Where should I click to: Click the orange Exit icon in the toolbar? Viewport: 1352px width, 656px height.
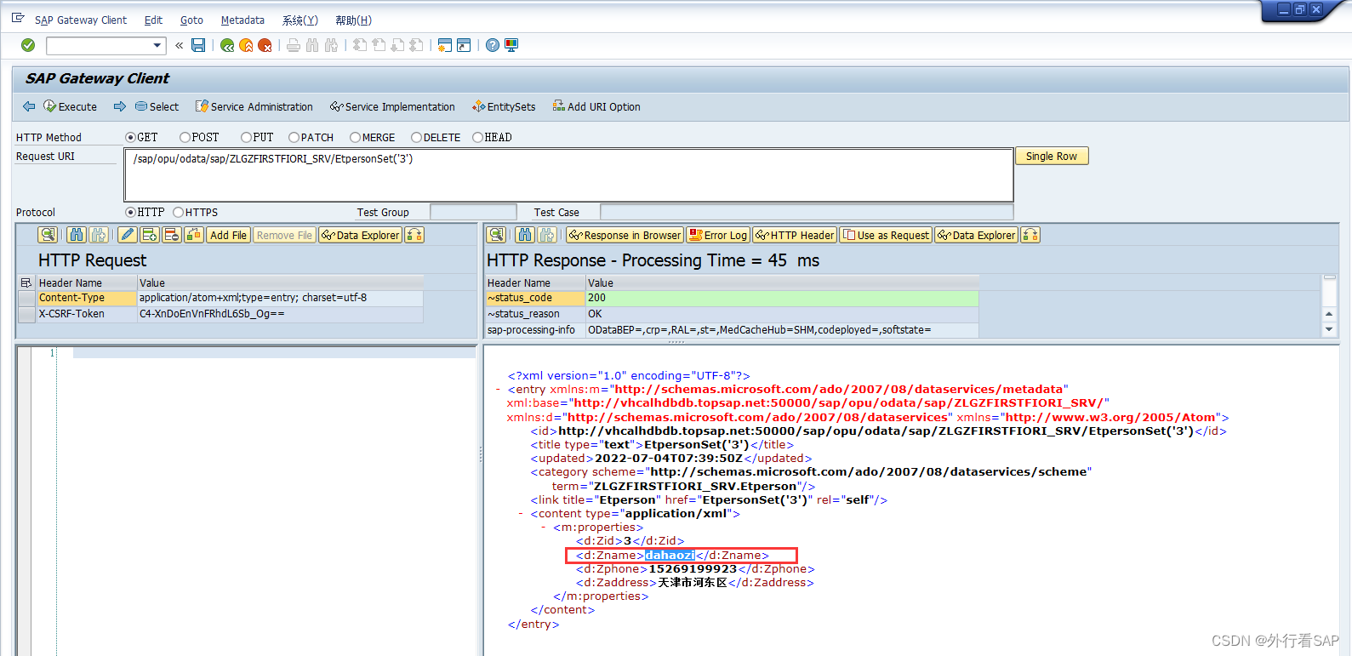coord(246,45)
